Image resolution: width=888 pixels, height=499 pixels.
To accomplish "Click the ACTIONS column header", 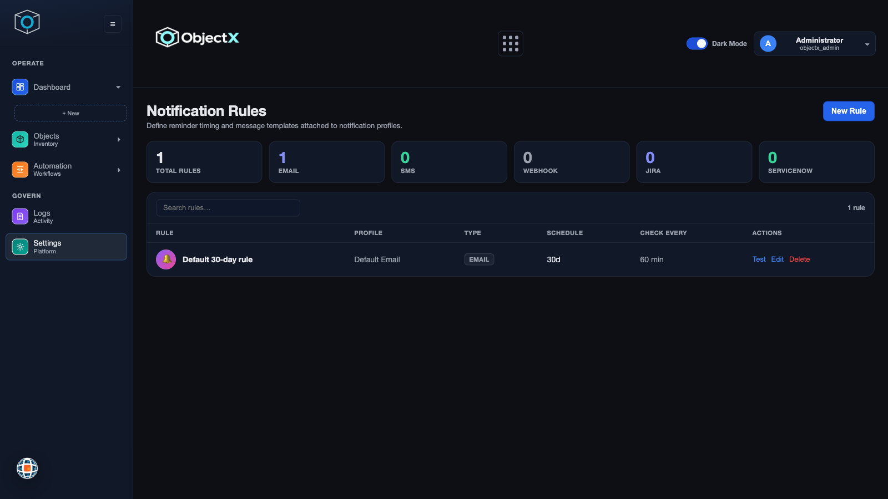I will pos(767,233).
